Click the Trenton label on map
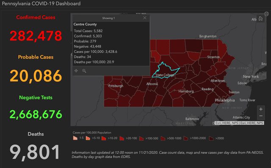The width and height of the screenshot is (271, 168). point(234,92)
